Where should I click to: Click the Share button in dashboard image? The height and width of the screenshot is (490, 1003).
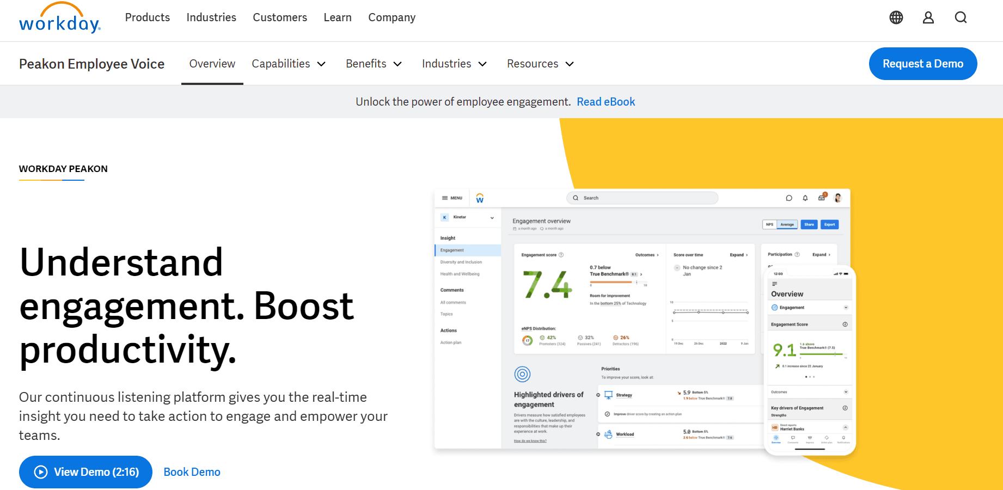(x=809, y=224)
